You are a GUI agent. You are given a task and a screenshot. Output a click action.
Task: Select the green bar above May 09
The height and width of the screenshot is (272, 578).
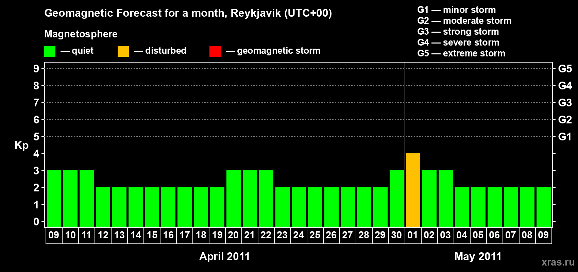(544, 207)
